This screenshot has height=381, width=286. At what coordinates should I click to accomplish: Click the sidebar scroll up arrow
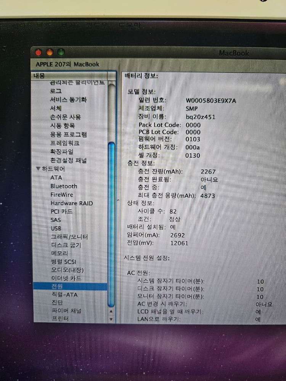pos(111,311)
